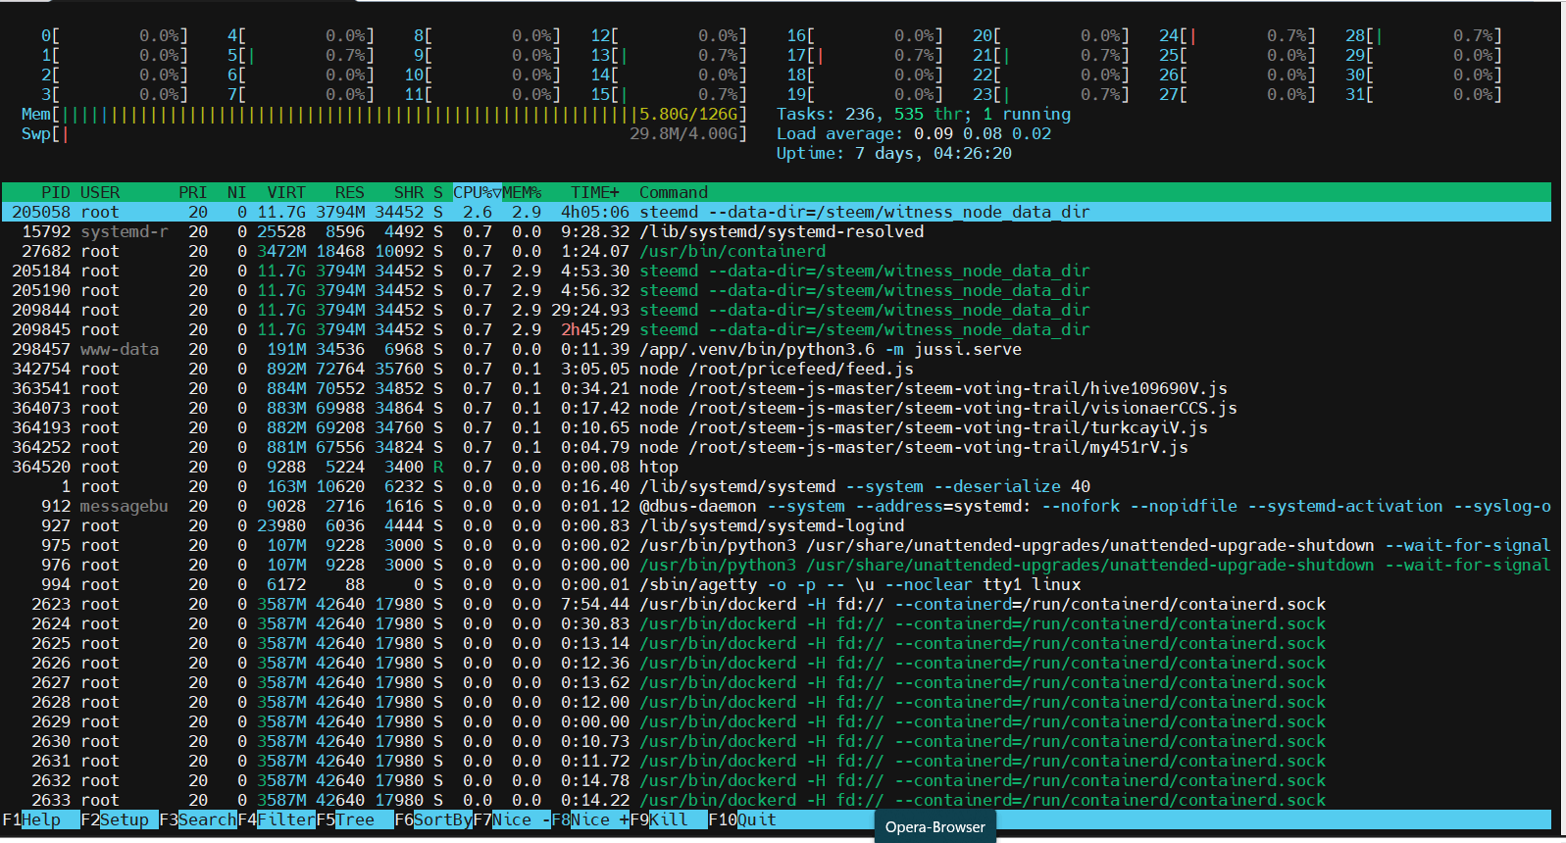
Task: Select the dockerd row PID 2623
Action: pos(777,604)
